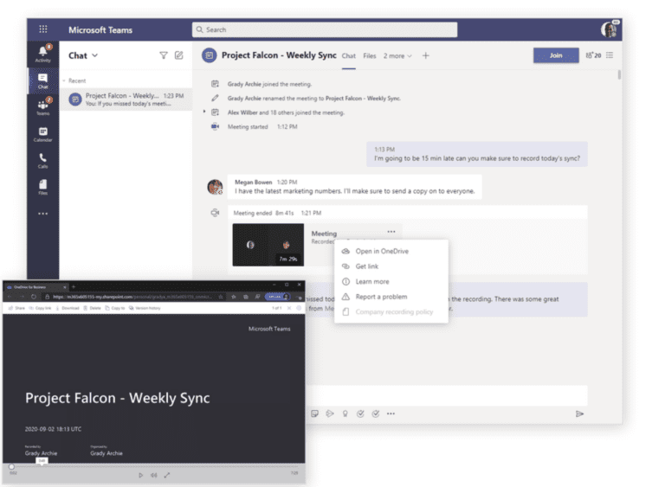Click the chat pane vertical scrollbar
This screenshot has height=487, width=665.
619,74
